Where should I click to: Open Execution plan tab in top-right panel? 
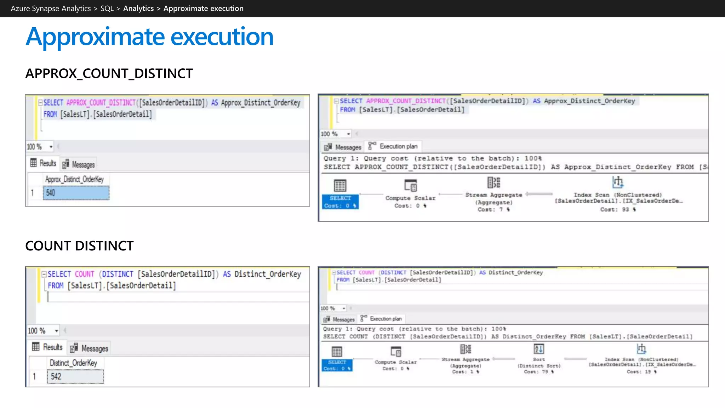393,146
